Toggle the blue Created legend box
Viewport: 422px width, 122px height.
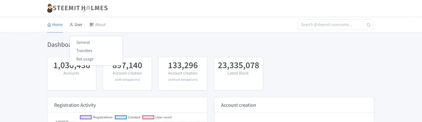121,117
